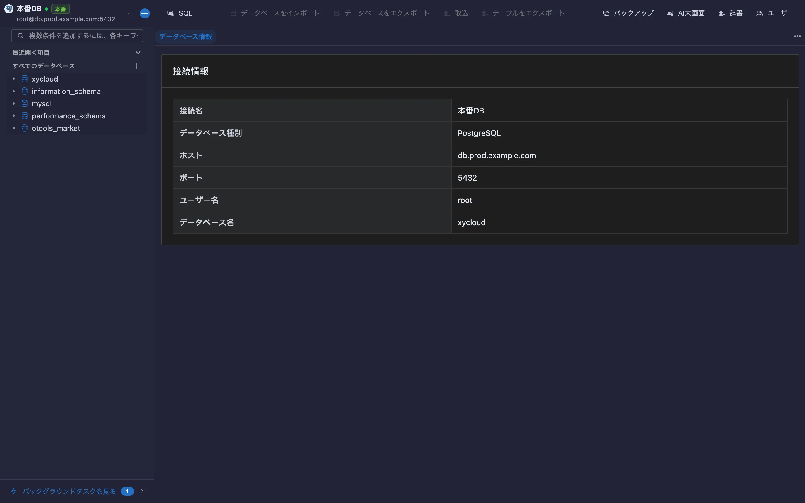This screenshot has width=805, height=503.
Task: Expand the otools_market database node
Action: click(14, 128)
